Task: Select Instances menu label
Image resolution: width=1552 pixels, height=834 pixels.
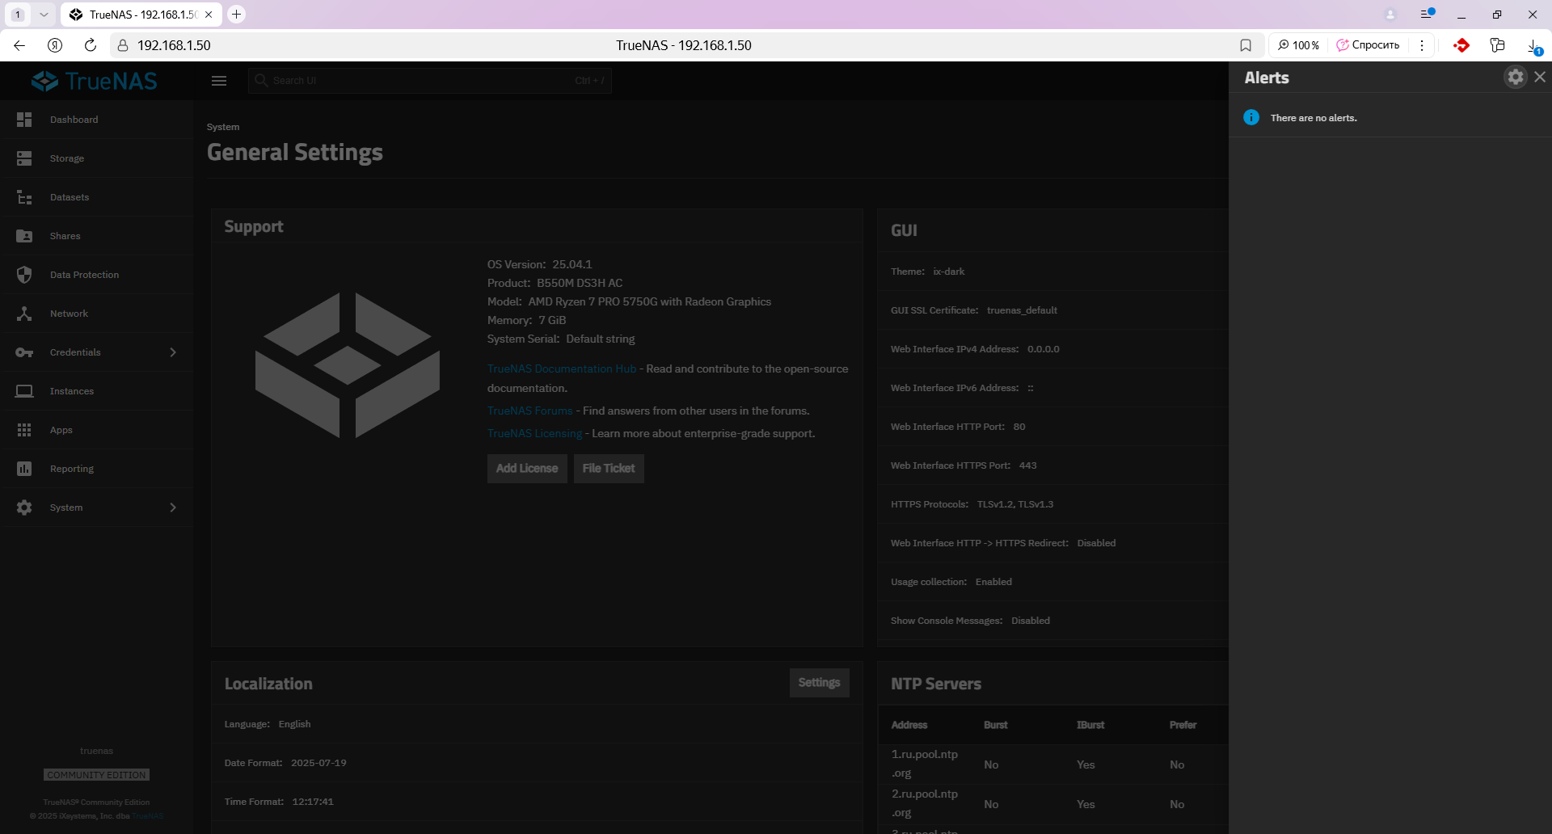Action: click(x=72, y=391)
